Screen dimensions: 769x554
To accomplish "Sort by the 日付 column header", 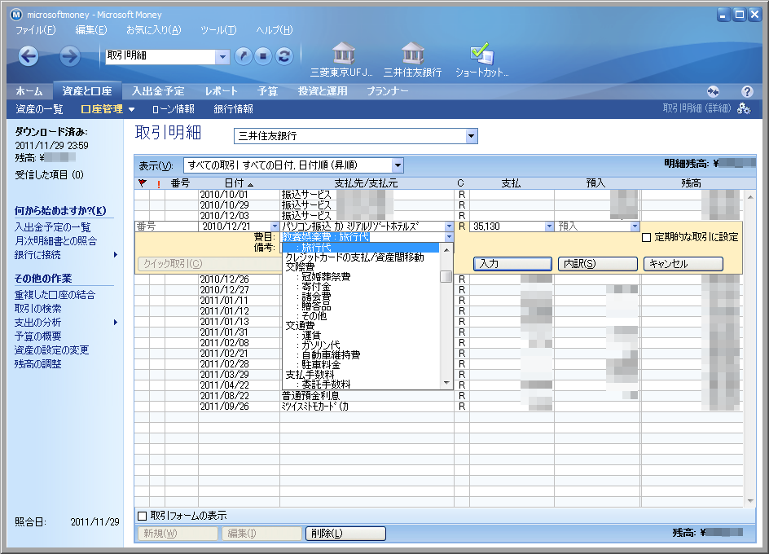I will click(239, 183).
